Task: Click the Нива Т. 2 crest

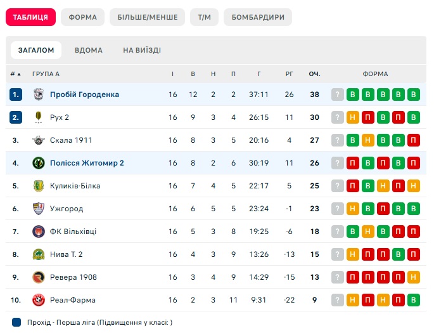Action: (39, 254)
